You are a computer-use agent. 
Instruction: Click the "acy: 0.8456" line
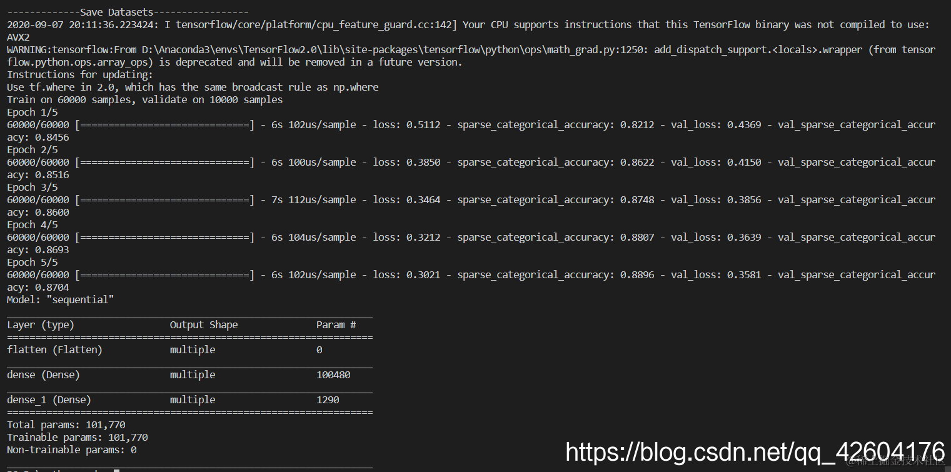pos(38,138)
